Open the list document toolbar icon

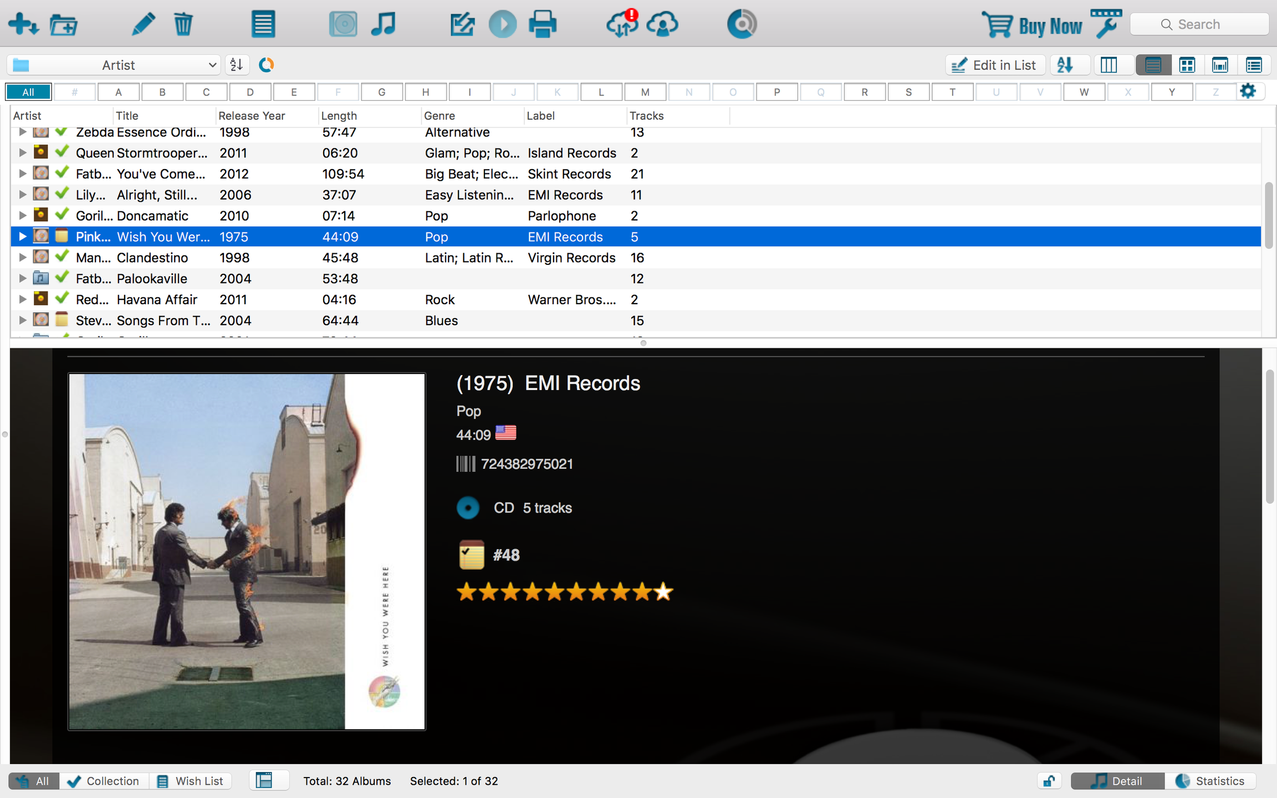263,24
